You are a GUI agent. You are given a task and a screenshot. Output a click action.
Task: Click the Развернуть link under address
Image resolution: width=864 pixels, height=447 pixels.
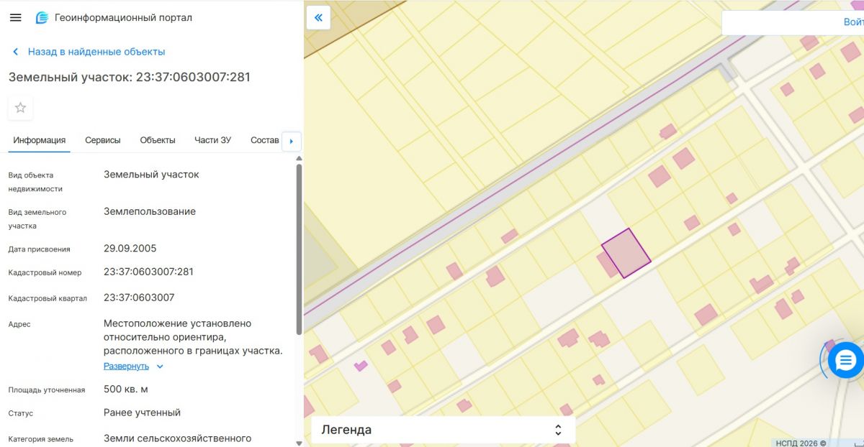click(126, 366)
